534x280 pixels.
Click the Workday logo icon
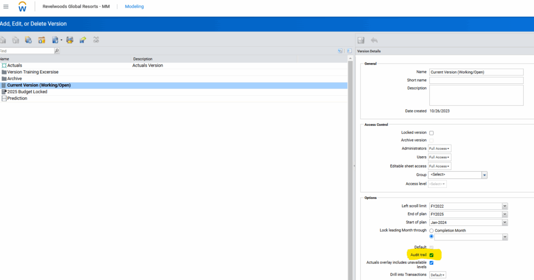click(x=22, y=7)
